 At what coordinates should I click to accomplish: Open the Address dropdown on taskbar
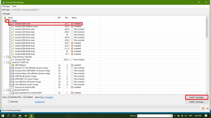coord(168,116)
